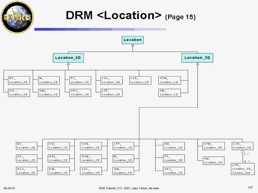Click the SEDRIS globe logo
The width and height of the screenshot is (258, 193).
(x=16, y=17)
